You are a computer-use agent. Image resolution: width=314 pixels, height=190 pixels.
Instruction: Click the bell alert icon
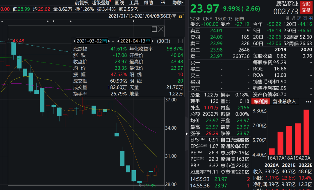[304, 18]
